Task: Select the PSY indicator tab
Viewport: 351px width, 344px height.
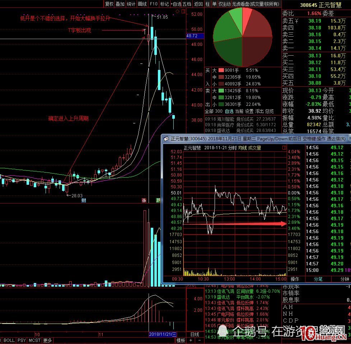Action: [22, 340]
